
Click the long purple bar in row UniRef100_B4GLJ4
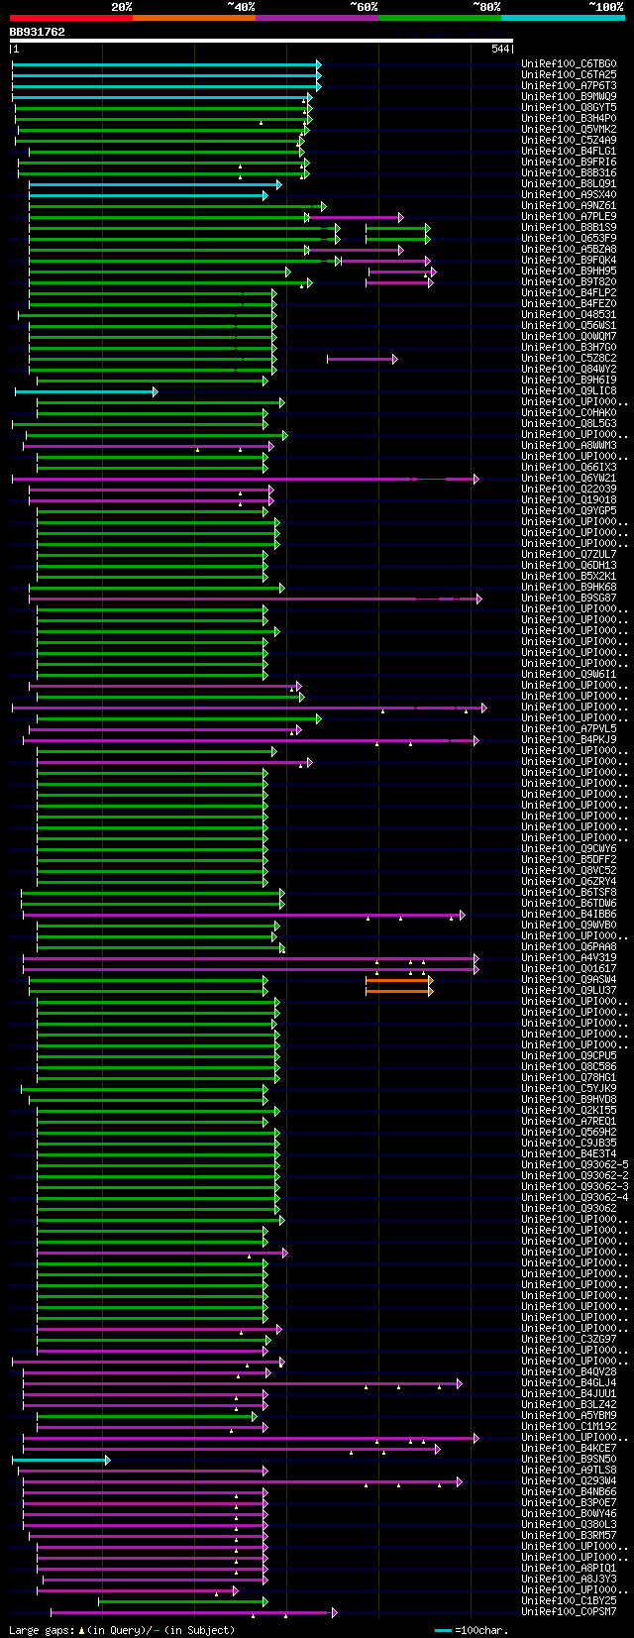243,1383
